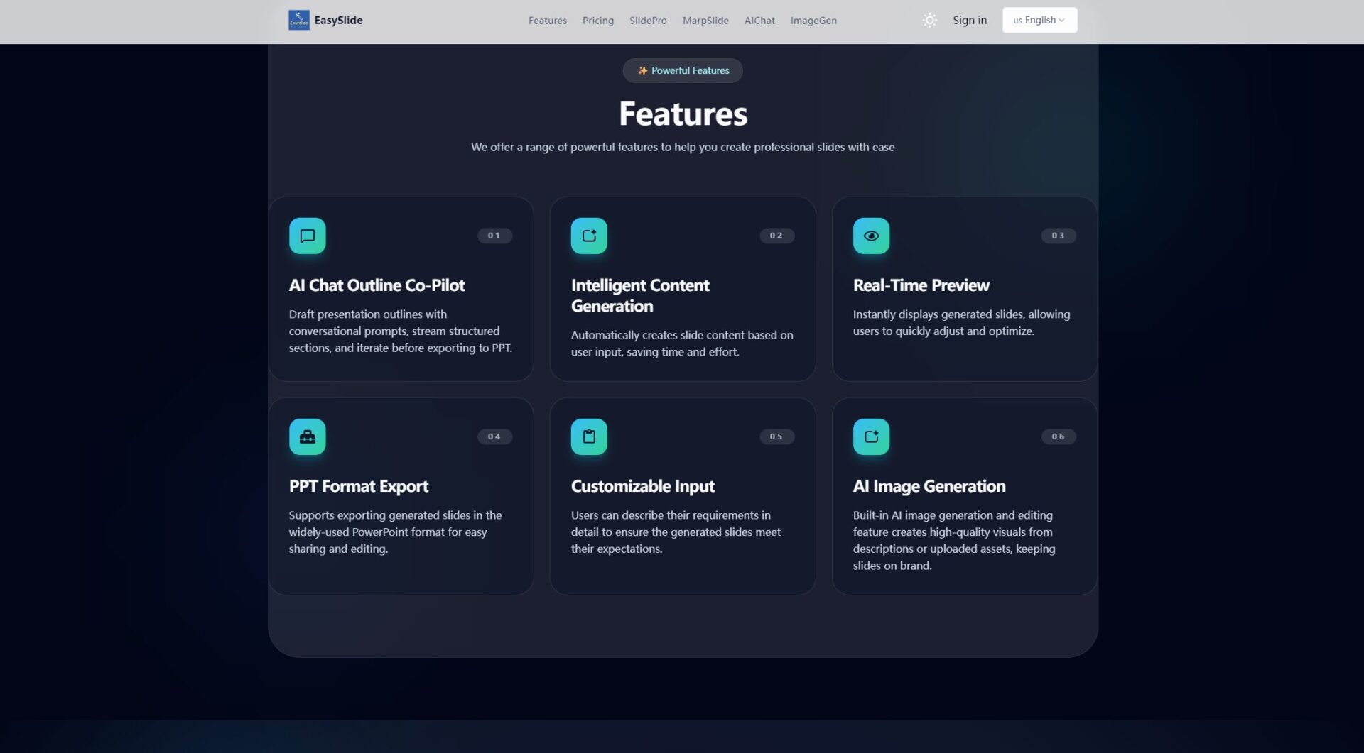Click the Intelligent Content Generation icon
The width and height of the screenshot is (1364, 753).
[589, 236]
